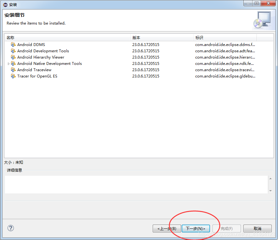Click the com.android.ide.eclipse.tracevi... identifier
This screenshot has width=278, height=240.
point(225,70)
